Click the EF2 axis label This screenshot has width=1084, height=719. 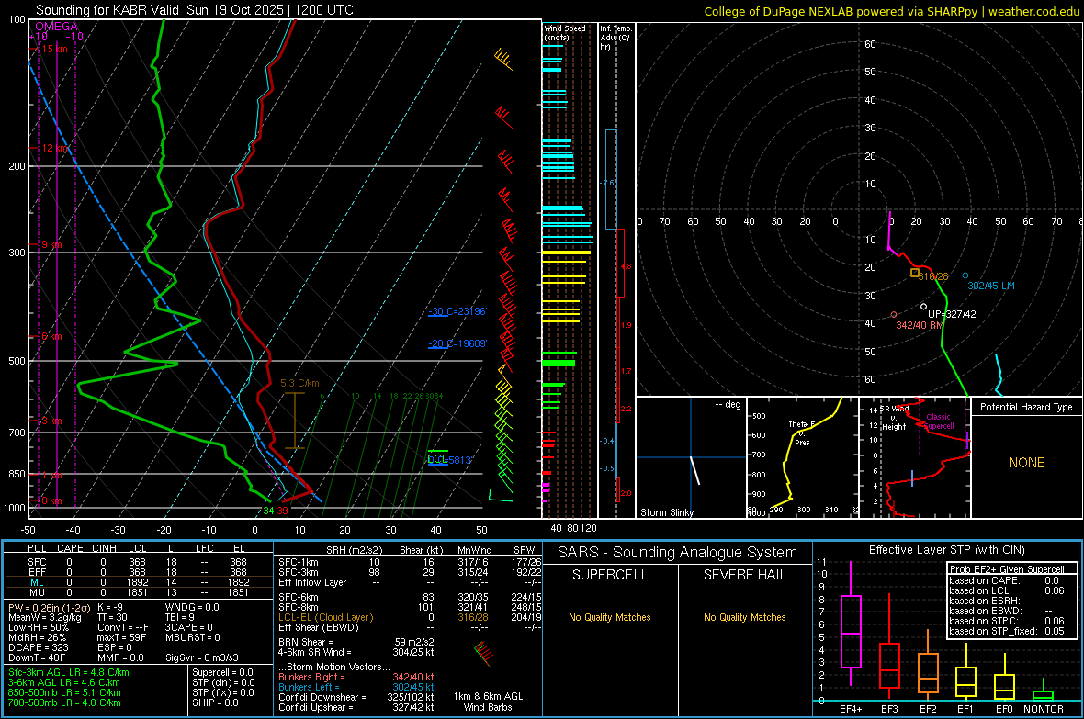pyautogui.click(x=928, y=709)
